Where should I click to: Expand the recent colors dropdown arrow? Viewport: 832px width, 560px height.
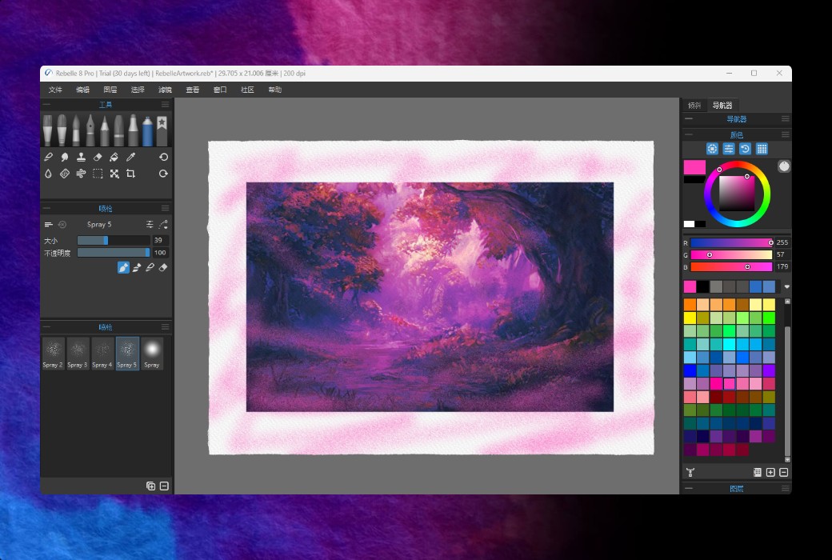(x=786, y=286)
